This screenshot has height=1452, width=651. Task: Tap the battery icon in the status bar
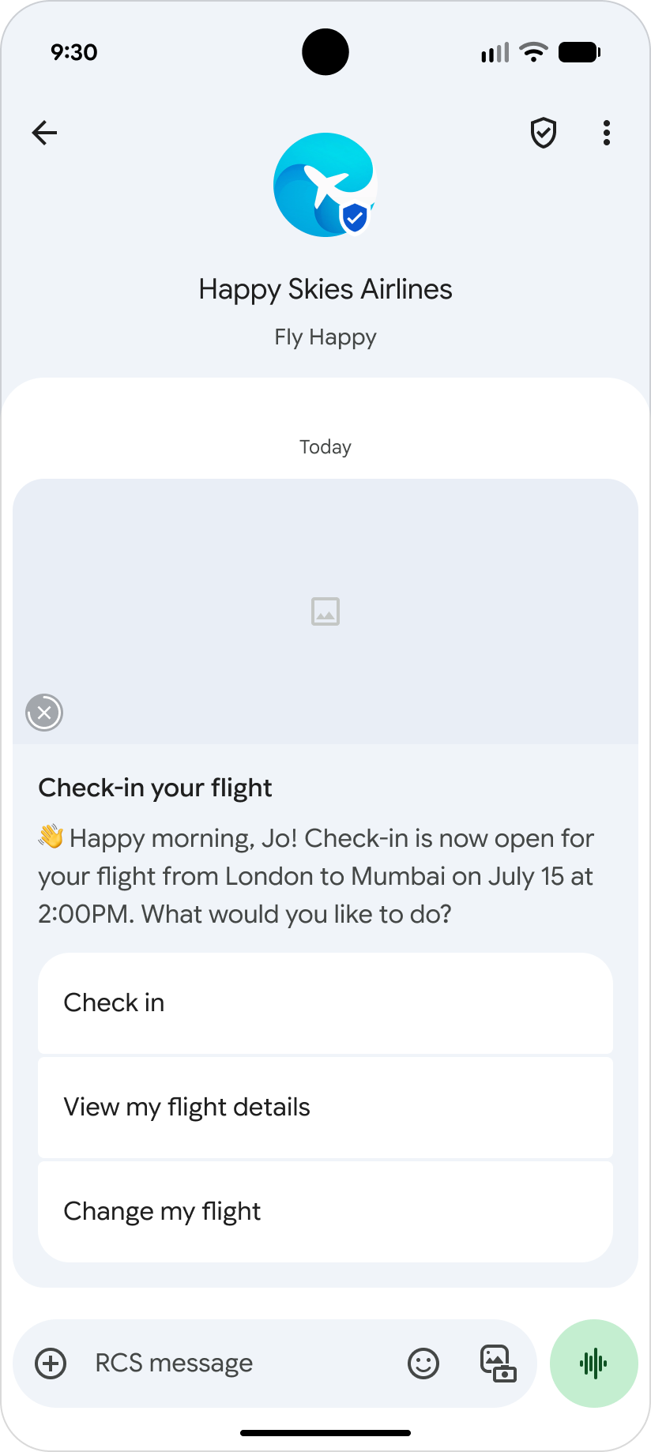[x=579, y=52]
